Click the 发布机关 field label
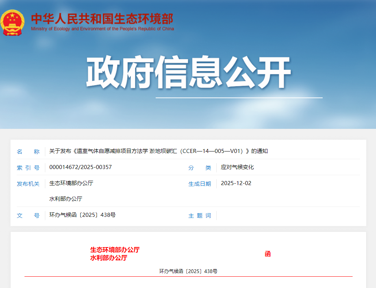This screenshot has width=376, height=288. (28, 184)
